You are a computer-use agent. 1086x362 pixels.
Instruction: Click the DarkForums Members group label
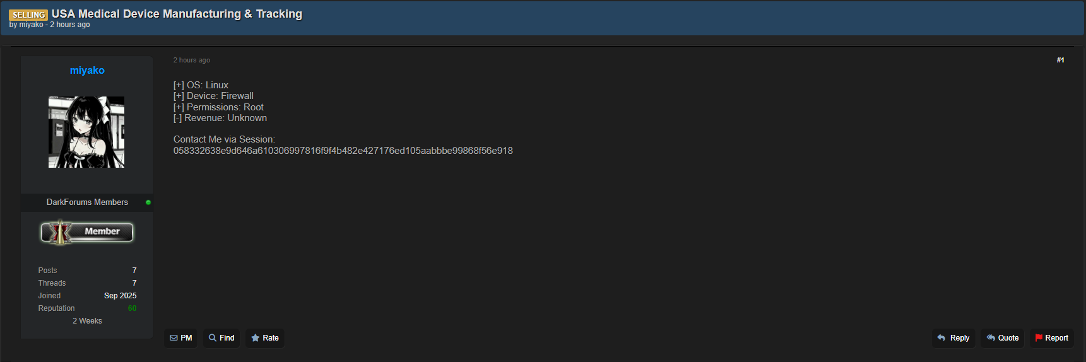coord(87,202)
